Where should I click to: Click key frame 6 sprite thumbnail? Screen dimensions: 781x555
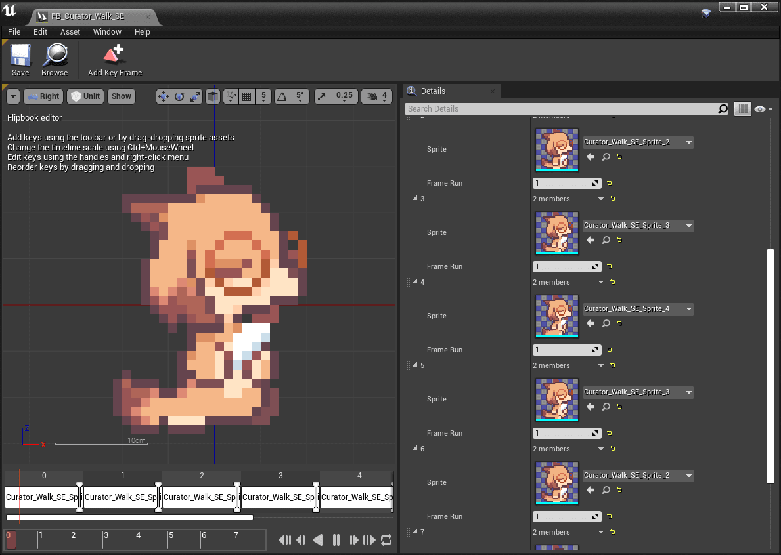557,482
